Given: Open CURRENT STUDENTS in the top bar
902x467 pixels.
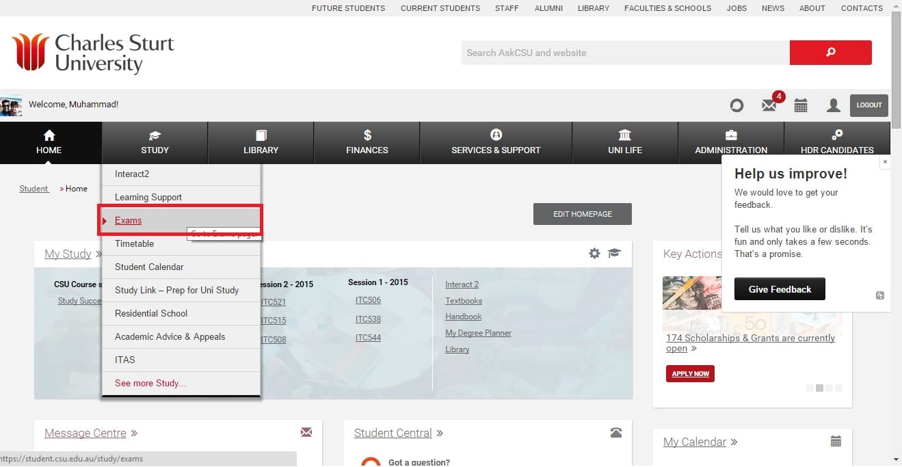Looking at the screenshot, I should [x=440, y=8].
